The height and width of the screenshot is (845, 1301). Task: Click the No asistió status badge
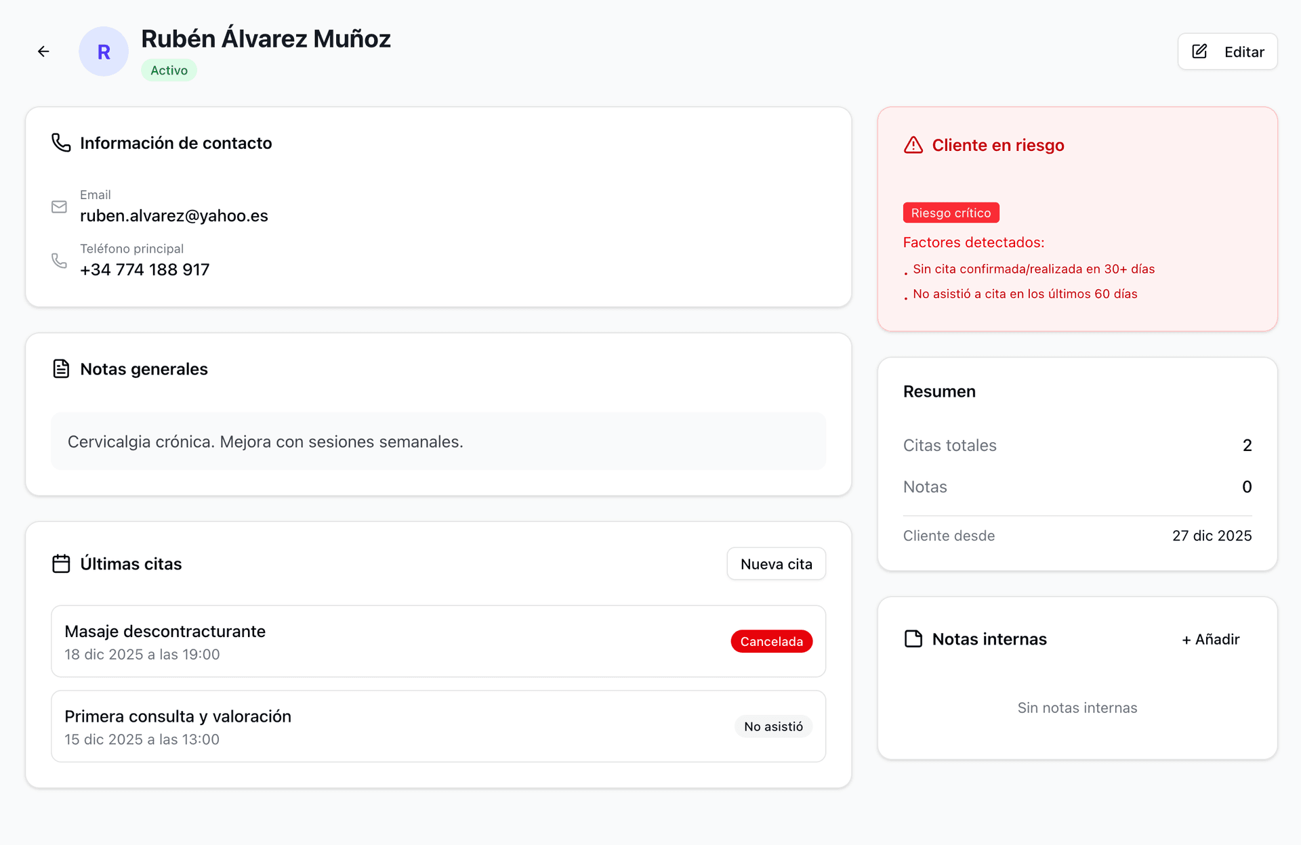coord(773,727)
